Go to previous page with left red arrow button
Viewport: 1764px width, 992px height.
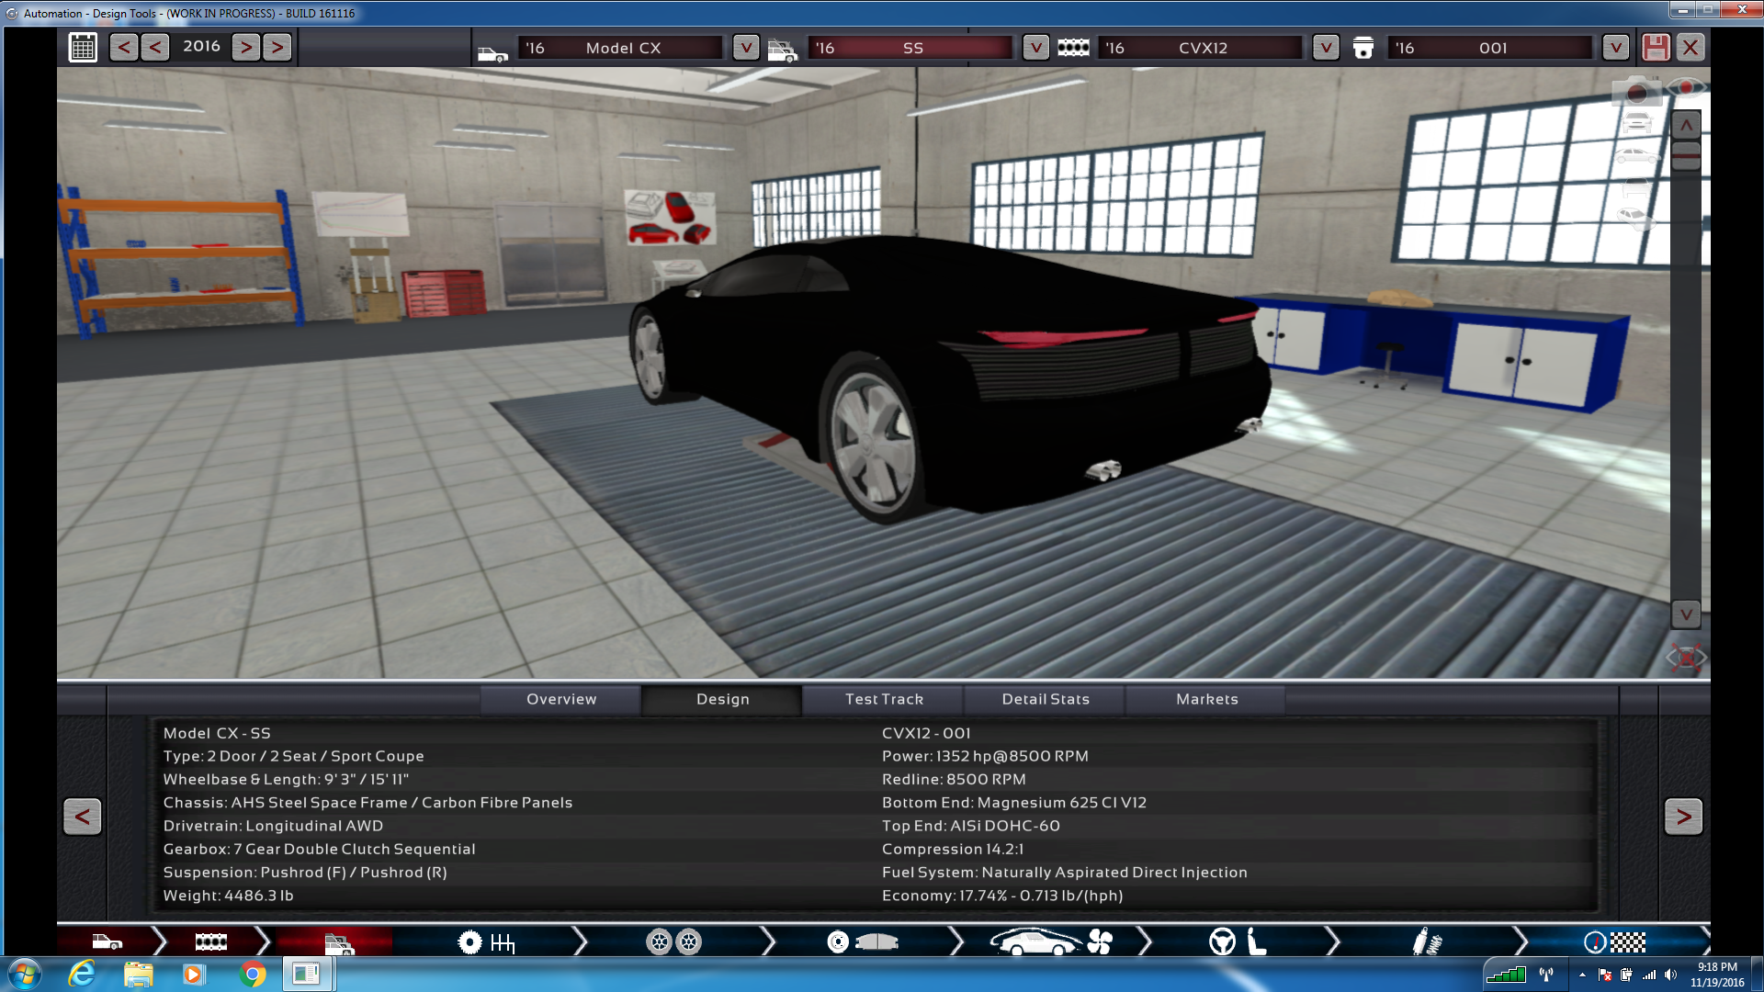pyautogui.click(x=82, y=816)
